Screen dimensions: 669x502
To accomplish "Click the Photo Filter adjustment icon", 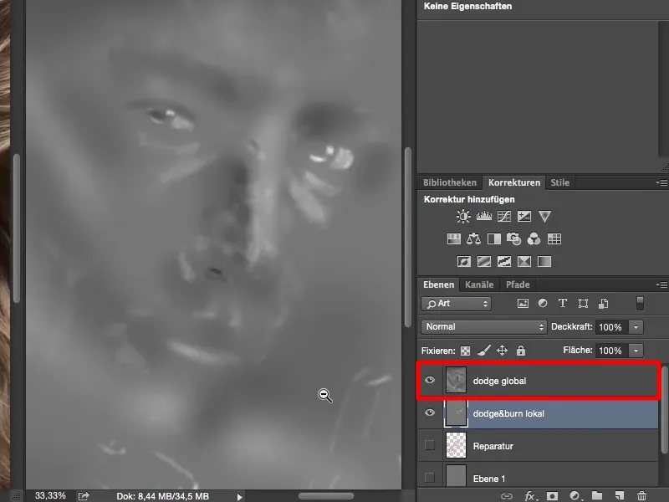I will pos(513,238).
